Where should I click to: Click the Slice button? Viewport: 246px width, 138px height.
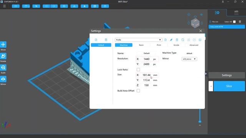click(229, 86)
